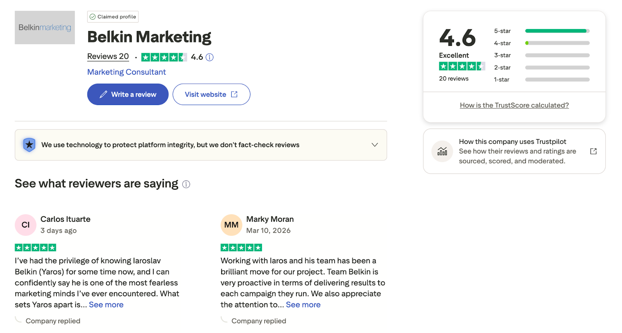622x333 pixels.
Task: Click How is the TrustScore calculated link
Action: tap(514, 105)
